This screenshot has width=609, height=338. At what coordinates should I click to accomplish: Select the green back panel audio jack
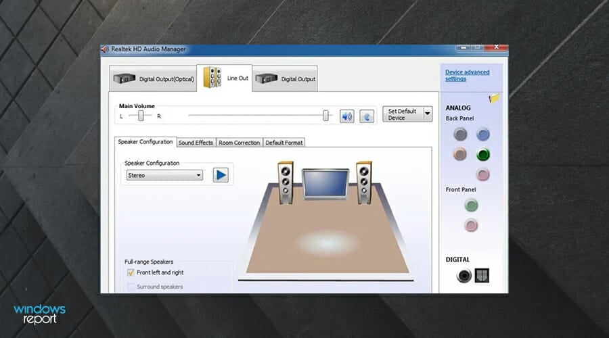coord(482,155)
